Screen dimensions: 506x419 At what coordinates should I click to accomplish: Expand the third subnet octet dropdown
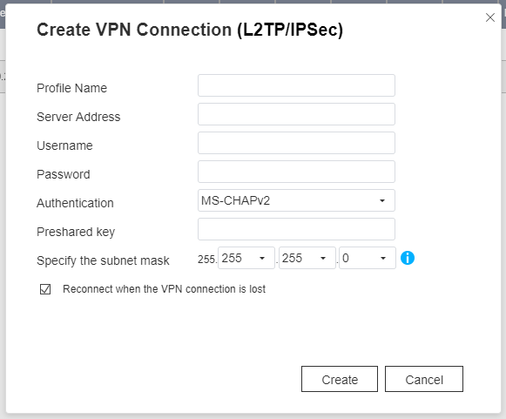[x=307, y=258]
